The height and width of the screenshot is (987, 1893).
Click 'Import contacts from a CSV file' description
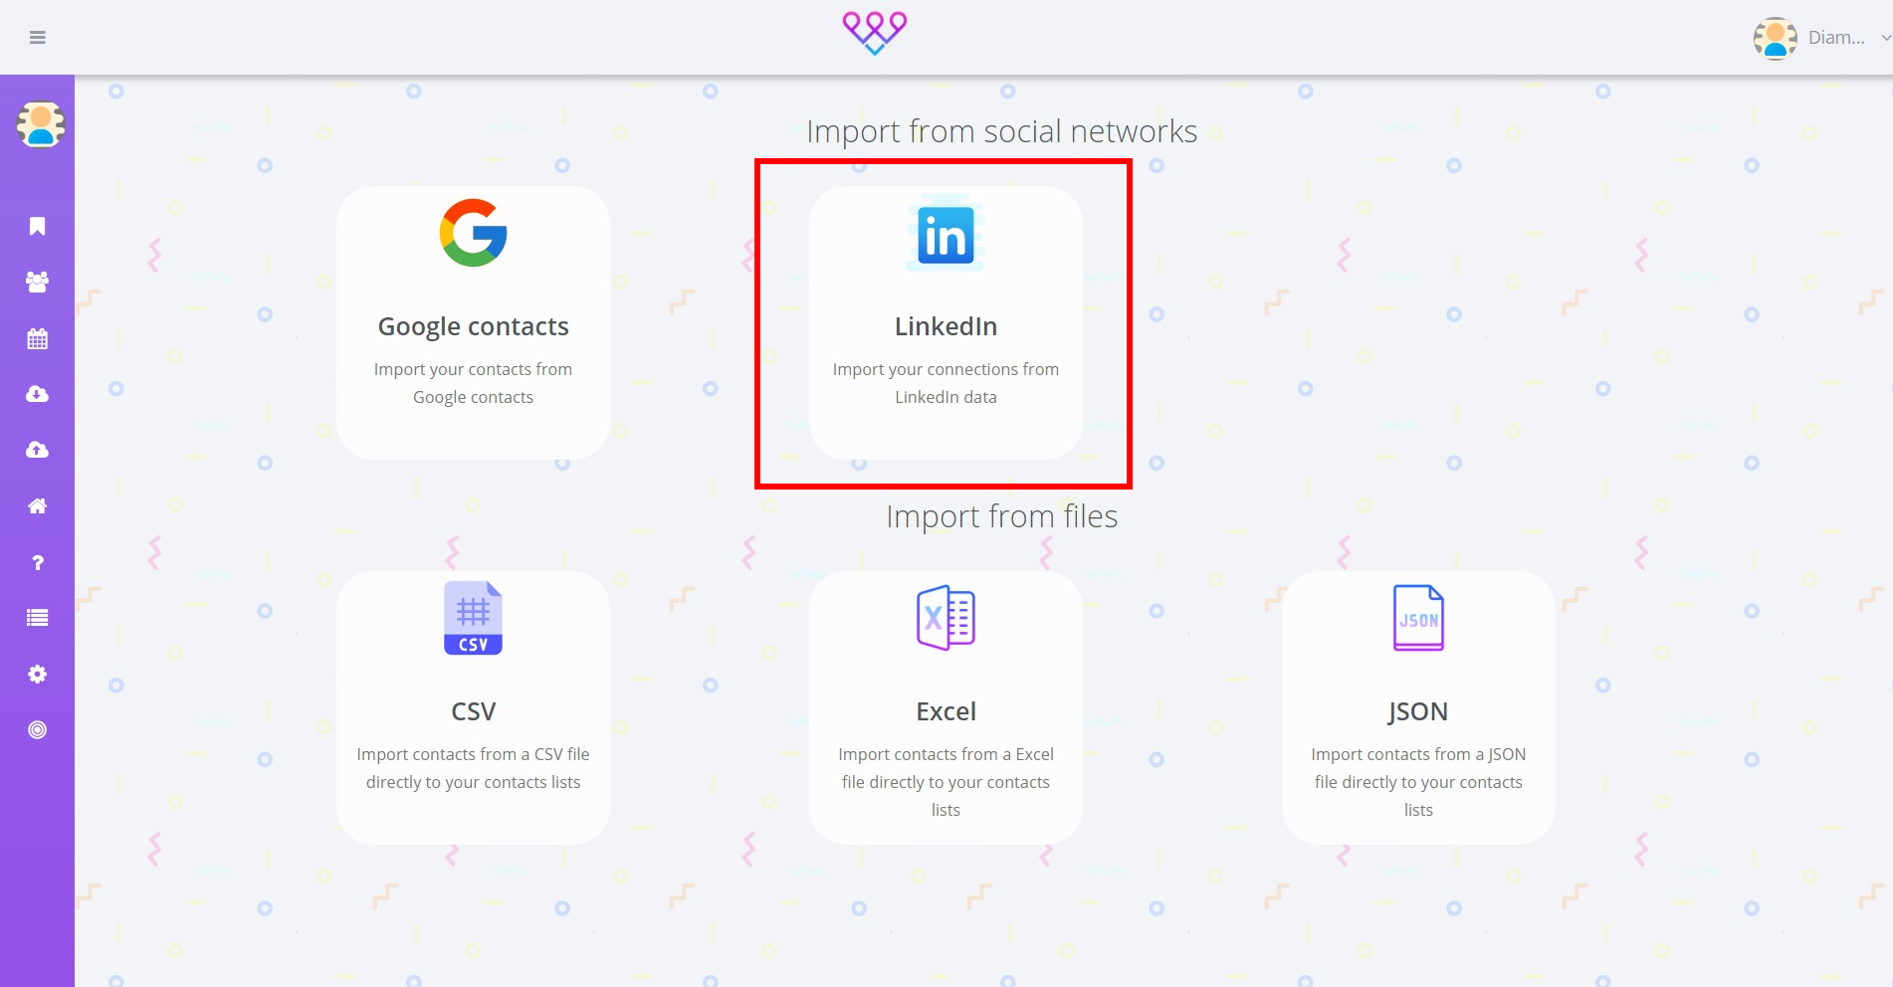[473, 768]
